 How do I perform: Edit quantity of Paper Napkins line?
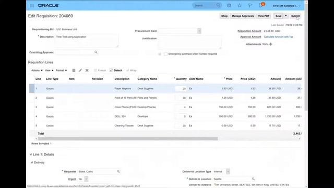click(181, 88)
